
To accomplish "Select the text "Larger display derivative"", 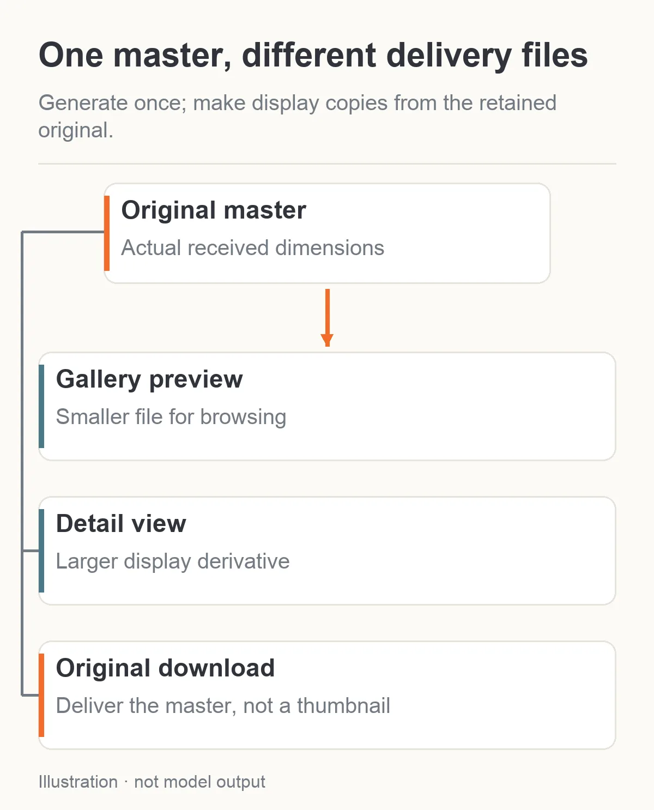I will tap(173, 561).
